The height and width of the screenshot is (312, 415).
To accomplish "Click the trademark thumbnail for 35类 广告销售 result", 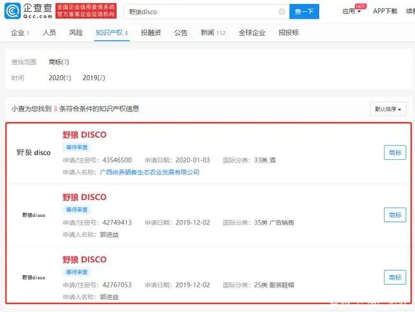I will (x=34, y=215).
